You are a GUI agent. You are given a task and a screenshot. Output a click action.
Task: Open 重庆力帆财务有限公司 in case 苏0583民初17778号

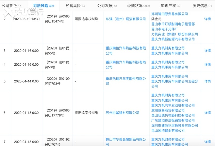coord(168,95)
